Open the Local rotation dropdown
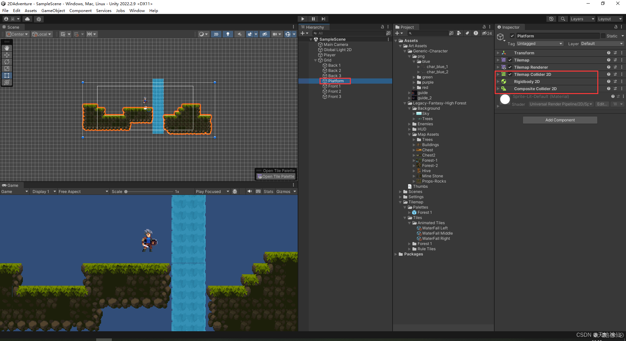 click(x=42, y=34)
